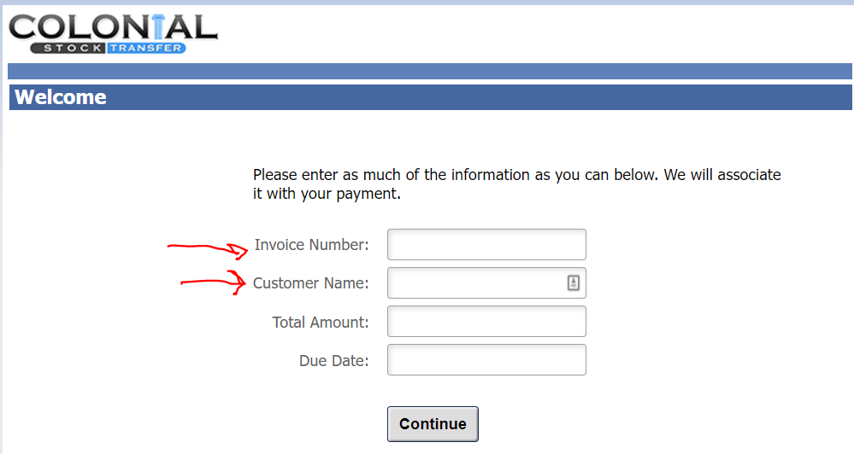Click the empty right end of the Welcome bar

pos(769,97)
